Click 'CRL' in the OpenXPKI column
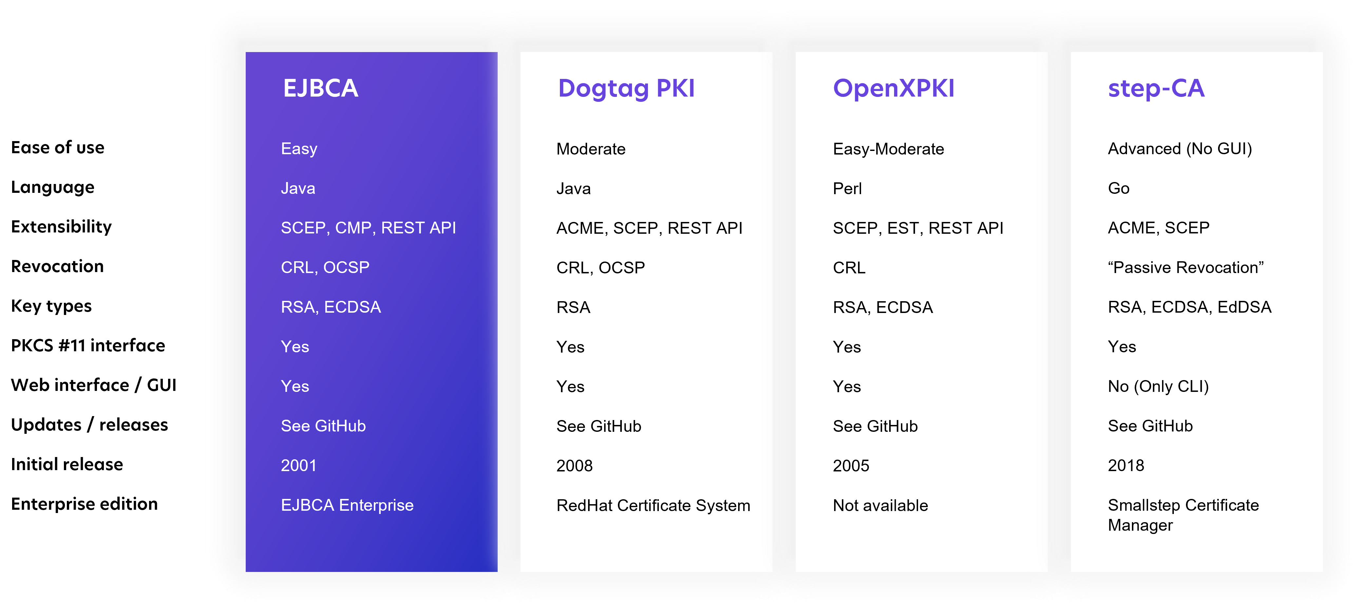The image size is (1356, 605). [849, 268]
